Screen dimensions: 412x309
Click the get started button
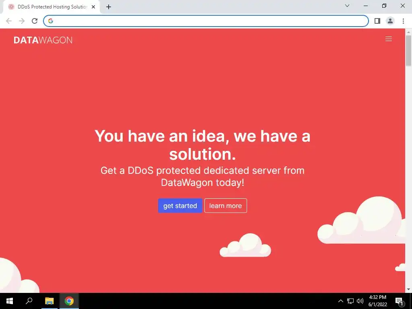[x=180, y=206]
